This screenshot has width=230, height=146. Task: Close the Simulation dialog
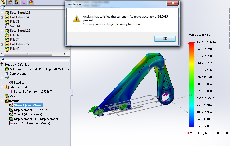click(173, 3)
